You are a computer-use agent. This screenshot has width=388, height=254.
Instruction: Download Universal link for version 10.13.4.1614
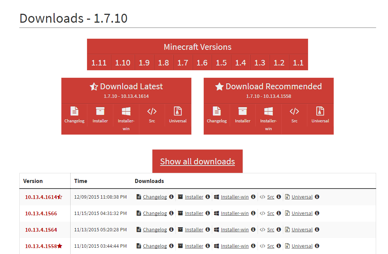point(302,197)
